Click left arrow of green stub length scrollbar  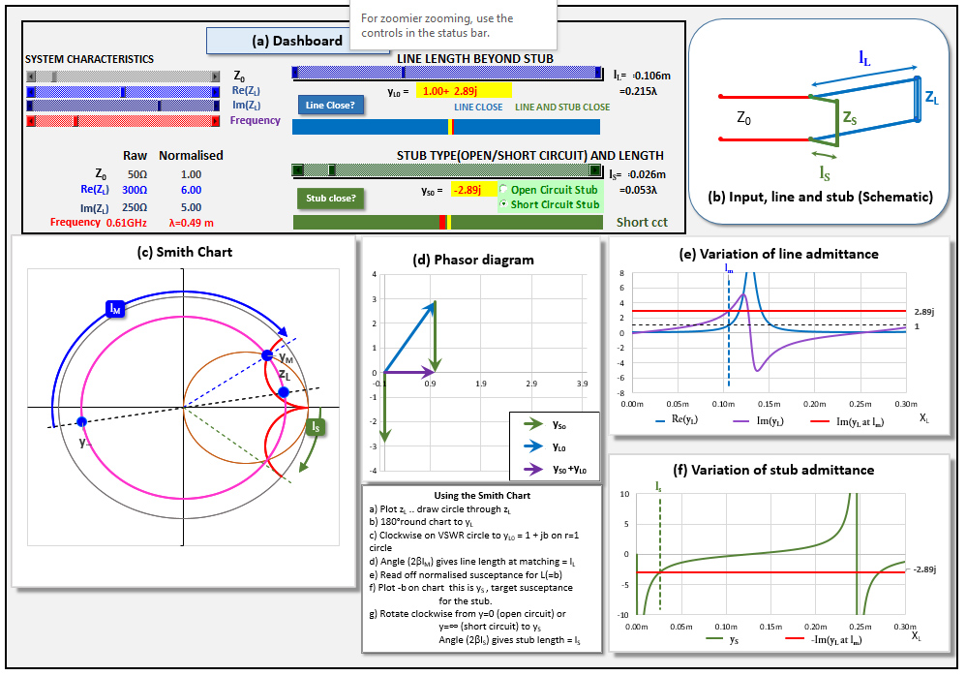(297, 170)
